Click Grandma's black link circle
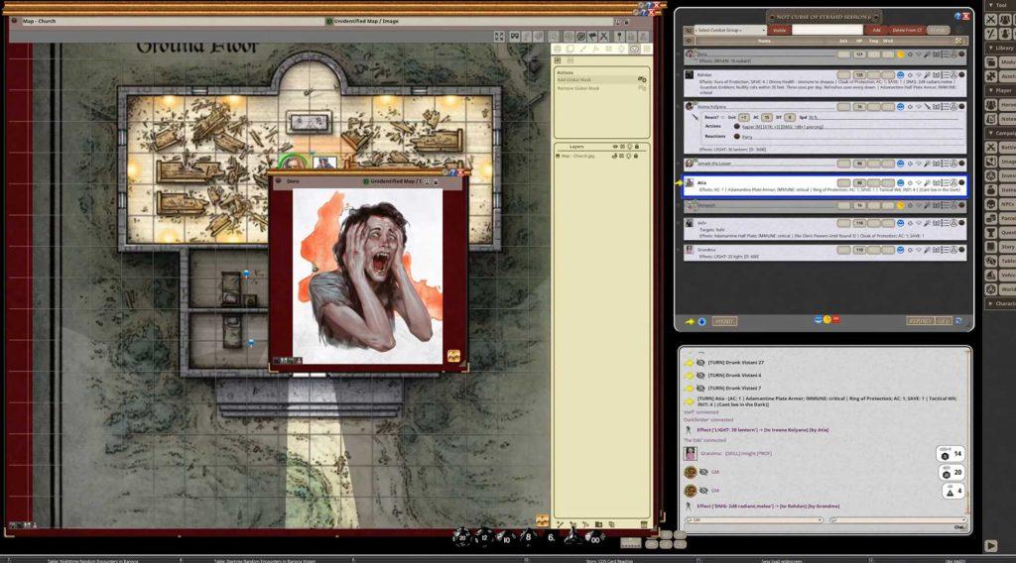The height and width of the screenshot is (563, 1016). tap(961, 250)
